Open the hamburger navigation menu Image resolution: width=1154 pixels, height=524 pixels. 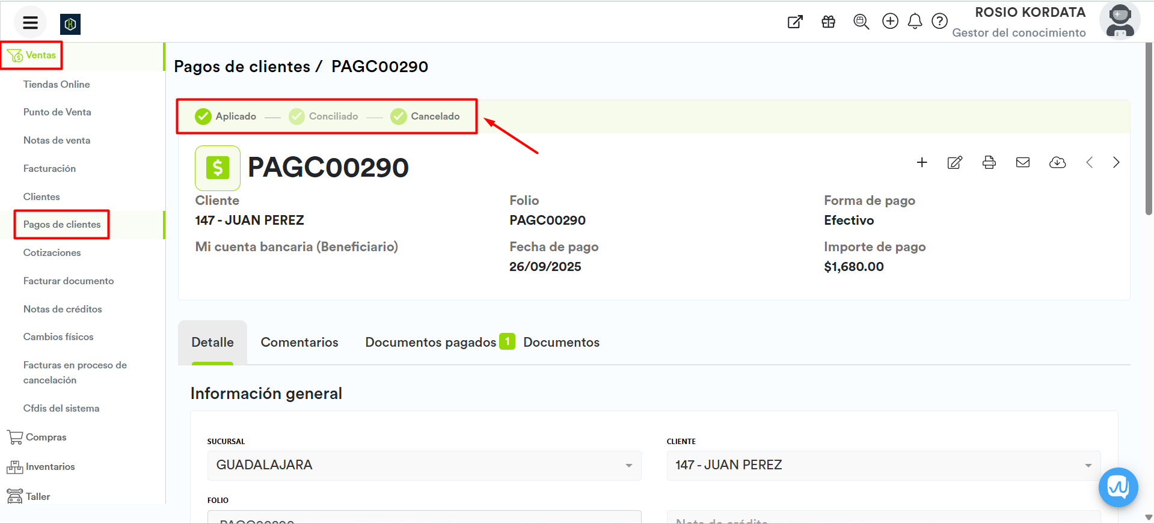pyautogui.click(x=30, y=23)
